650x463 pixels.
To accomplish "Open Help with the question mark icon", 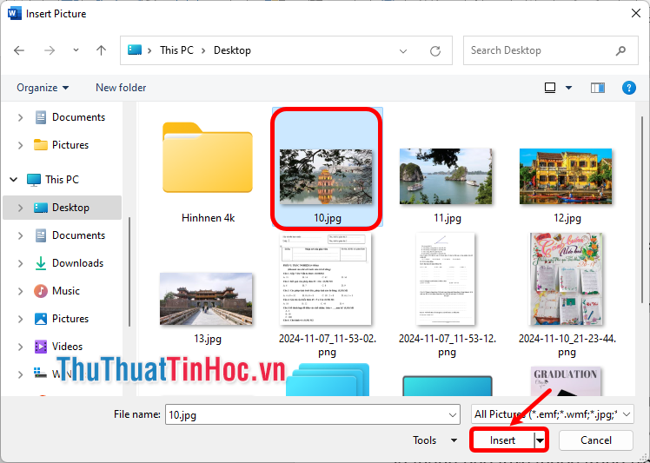I will 628,88.
